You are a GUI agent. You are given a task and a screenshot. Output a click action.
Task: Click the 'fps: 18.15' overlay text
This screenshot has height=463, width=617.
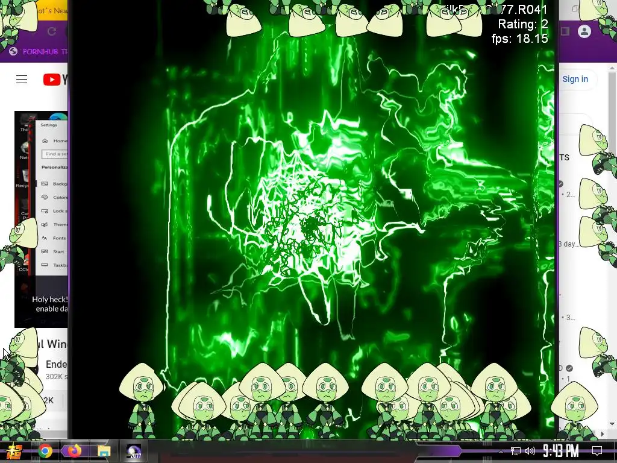pyautogui.click(x=519, y=39)
